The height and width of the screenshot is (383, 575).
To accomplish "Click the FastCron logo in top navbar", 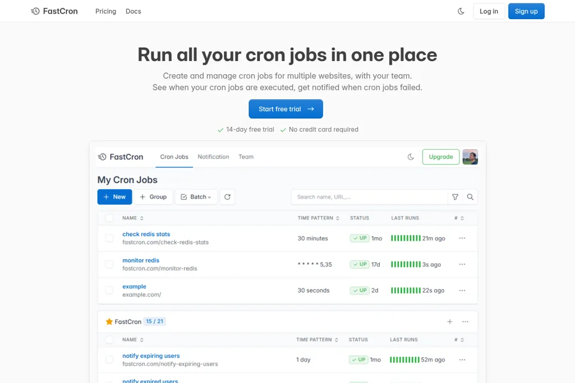I will point(55,11).
